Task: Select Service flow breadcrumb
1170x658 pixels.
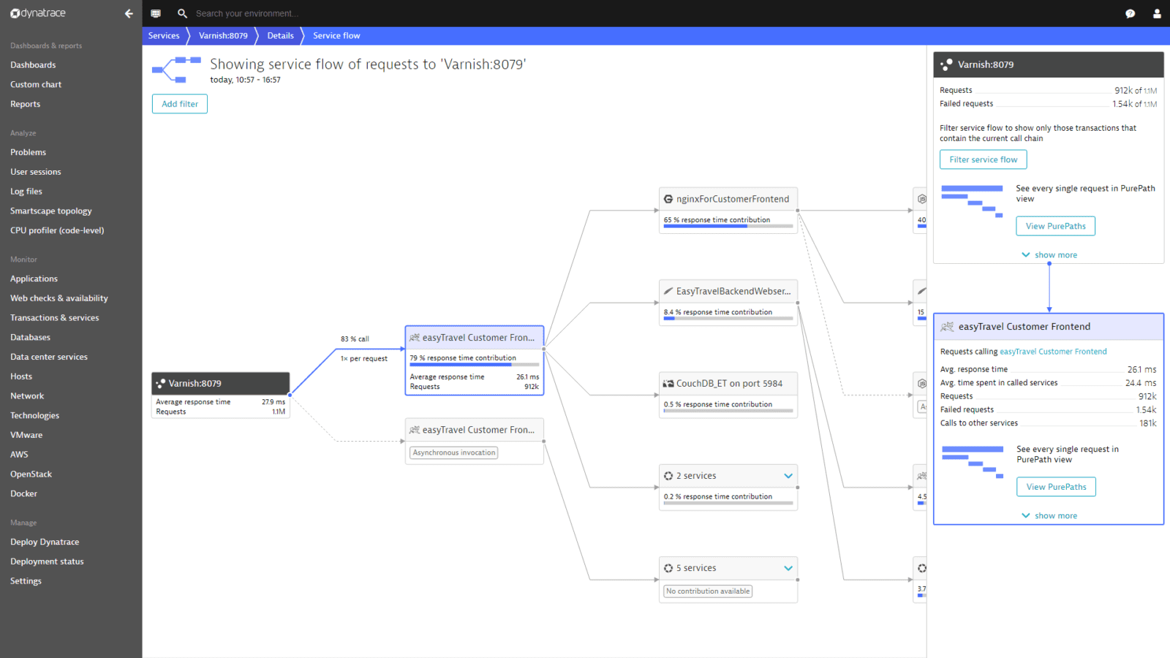Action: pyautogui.click(x=336, y=36)
